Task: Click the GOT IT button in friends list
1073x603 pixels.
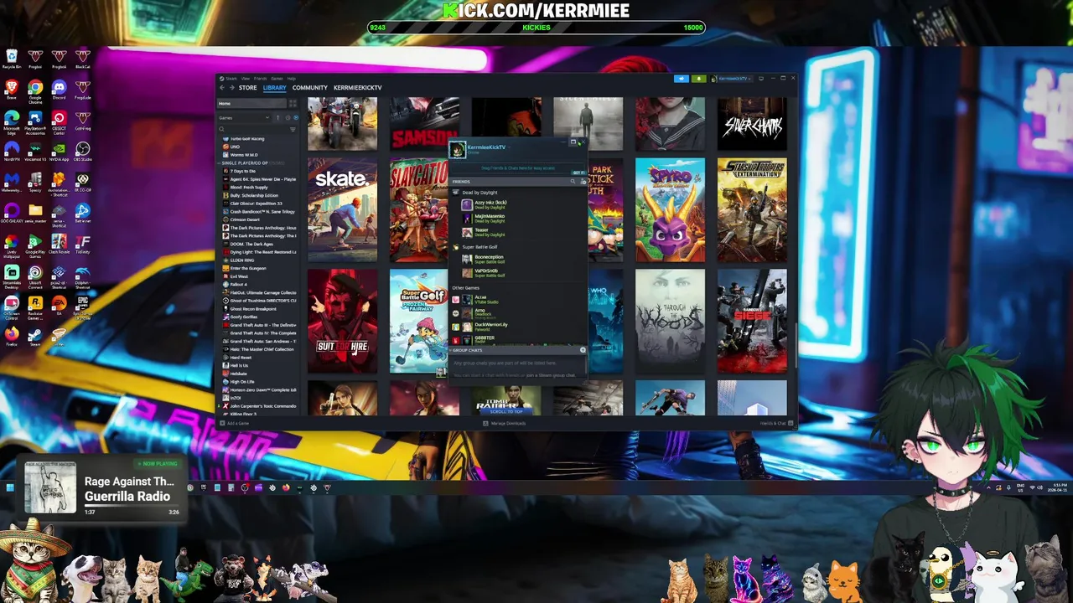Action: 578,173
